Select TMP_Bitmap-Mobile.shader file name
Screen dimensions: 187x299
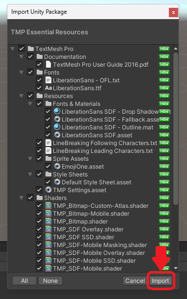91,214
